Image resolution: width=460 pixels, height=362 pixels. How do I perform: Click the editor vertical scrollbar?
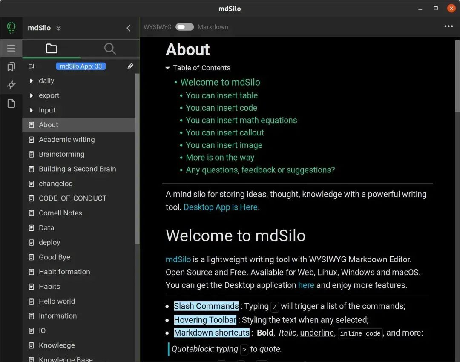(457, 77)
